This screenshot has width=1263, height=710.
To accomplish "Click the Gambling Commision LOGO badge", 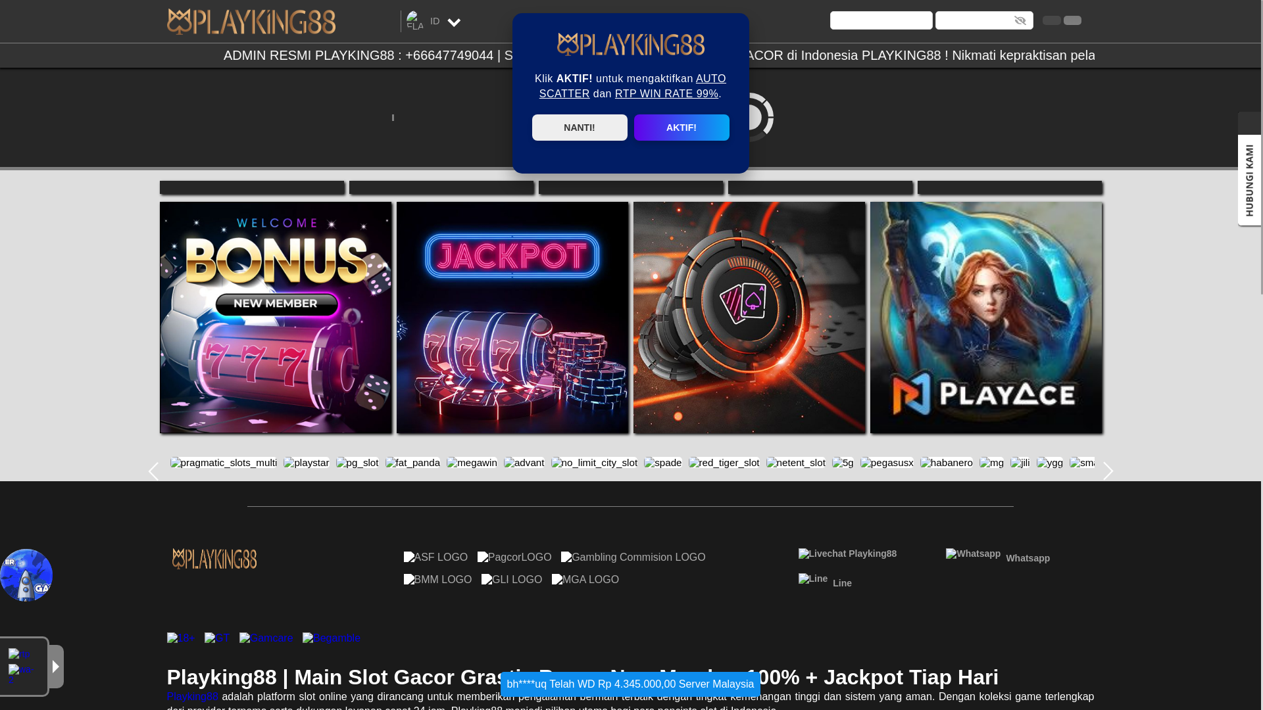I will point(633,557).
